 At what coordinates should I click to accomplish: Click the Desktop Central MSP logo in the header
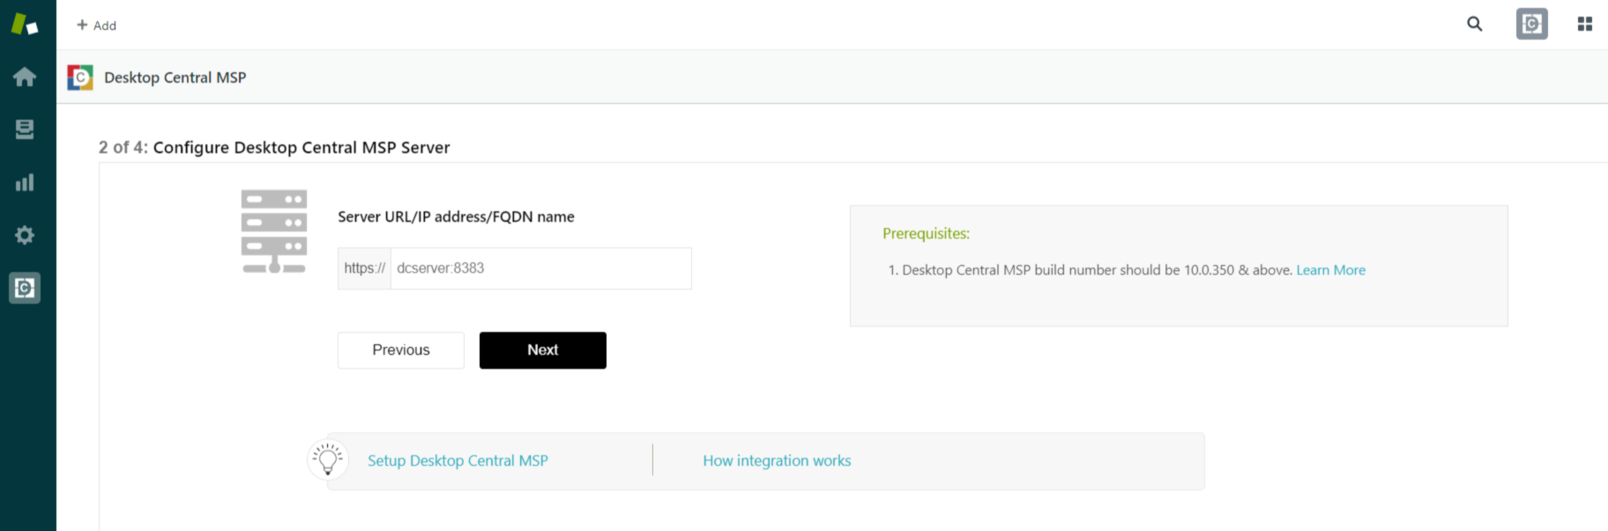[x=80, y=77]
